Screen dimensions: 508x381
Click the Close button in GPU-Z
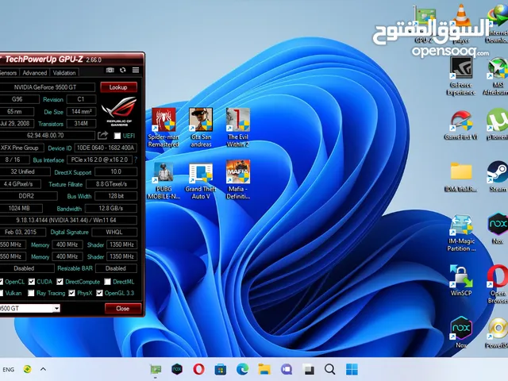[x=123, y=309]
